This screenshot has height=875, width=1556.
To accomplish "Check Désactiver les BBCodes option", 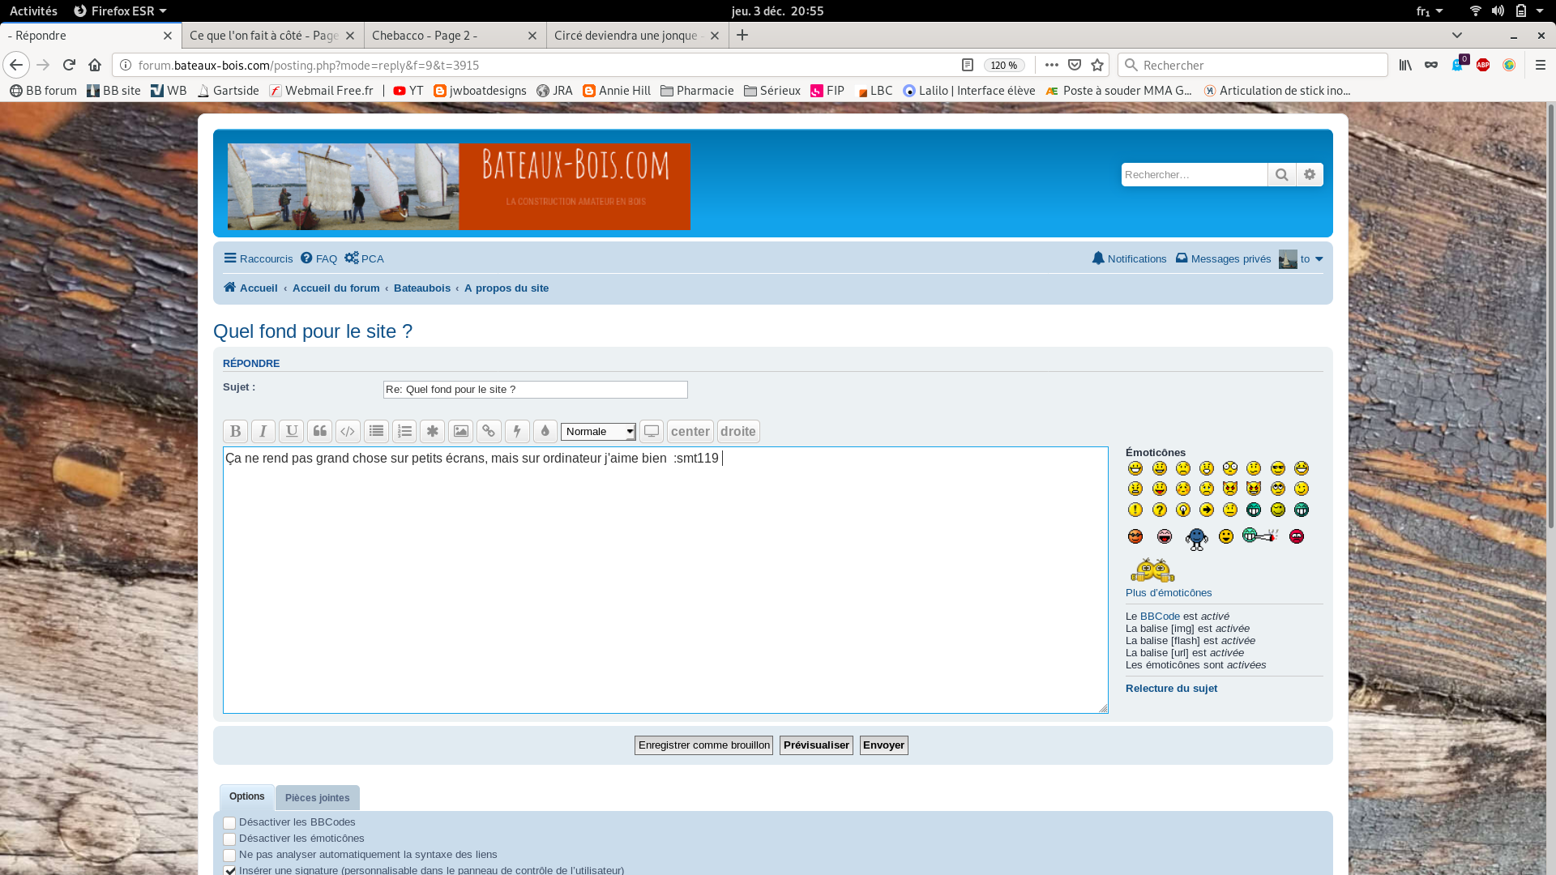I will [x=229, y=823].
